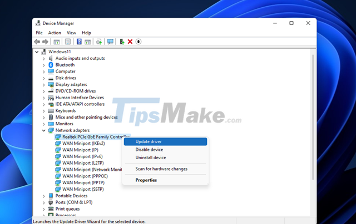The height and width of the screenshot is (224, 356).
Task: Click the Back arrow toolbar icon
Action: point(37,42)
